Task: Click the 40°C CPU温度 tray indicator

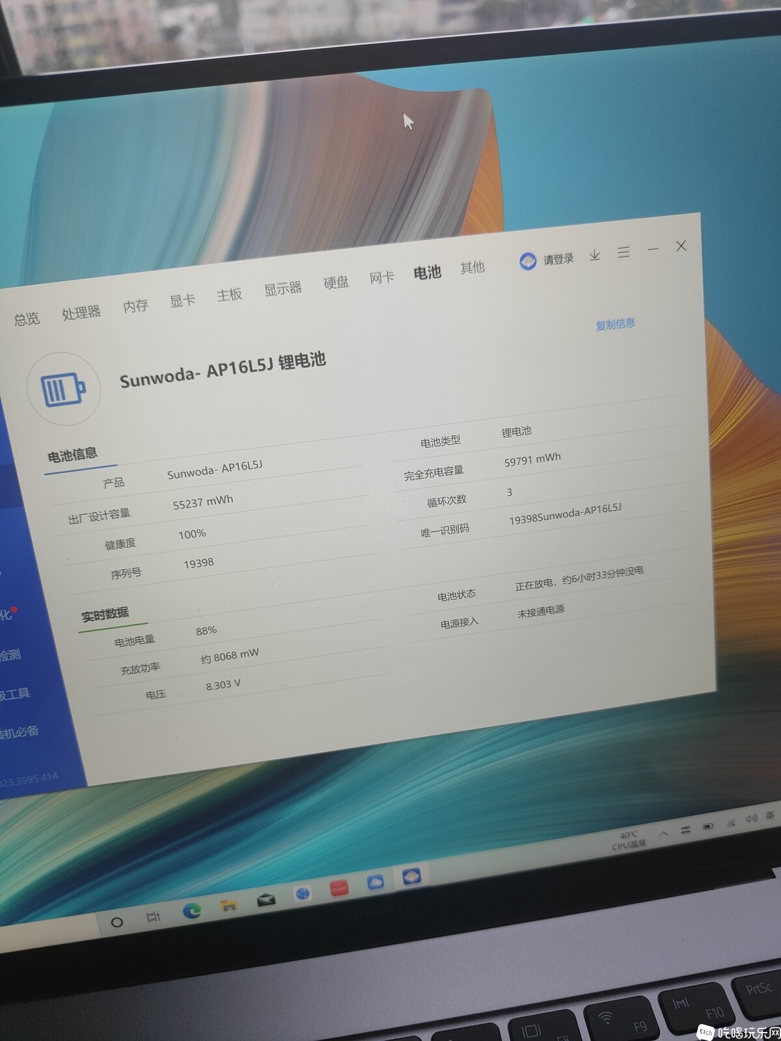Action: [628, 839]
